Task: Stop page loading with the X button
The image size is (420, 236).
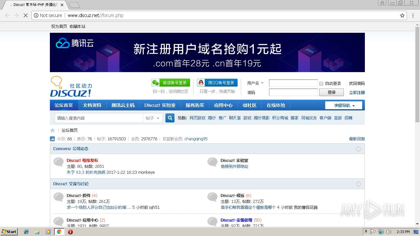Action: click(25, 15)
